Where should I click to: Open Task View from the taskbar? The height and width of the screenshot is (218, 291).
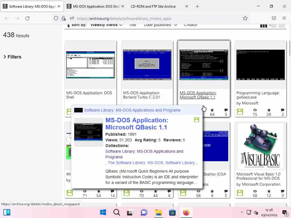pyautogui.click(x=130, y=212)
